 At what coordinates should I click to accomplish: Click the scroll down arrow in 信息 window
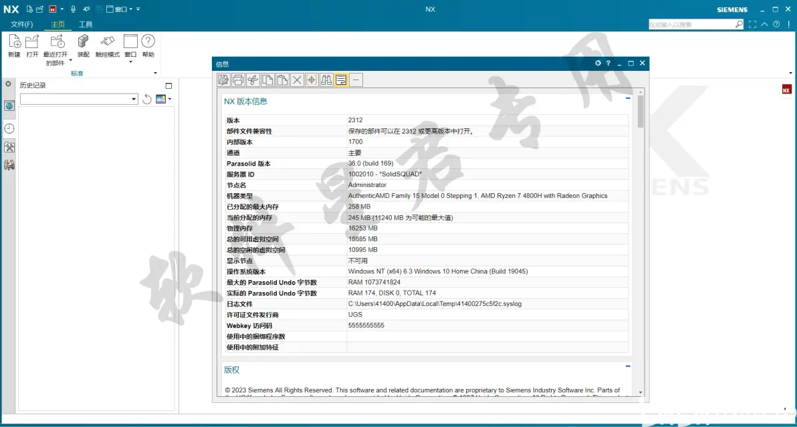click(641, 392)
